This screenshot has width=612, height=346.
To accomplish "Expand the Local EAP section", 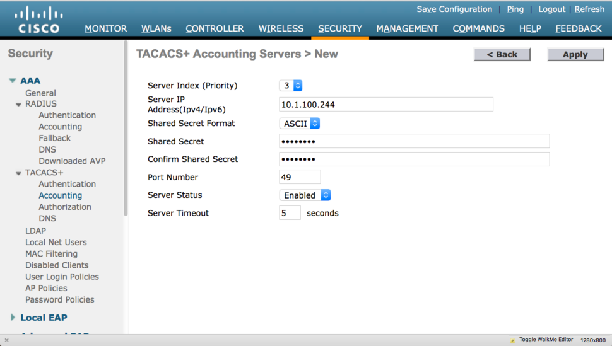I will pyautogui.click(x=13, y=318).
